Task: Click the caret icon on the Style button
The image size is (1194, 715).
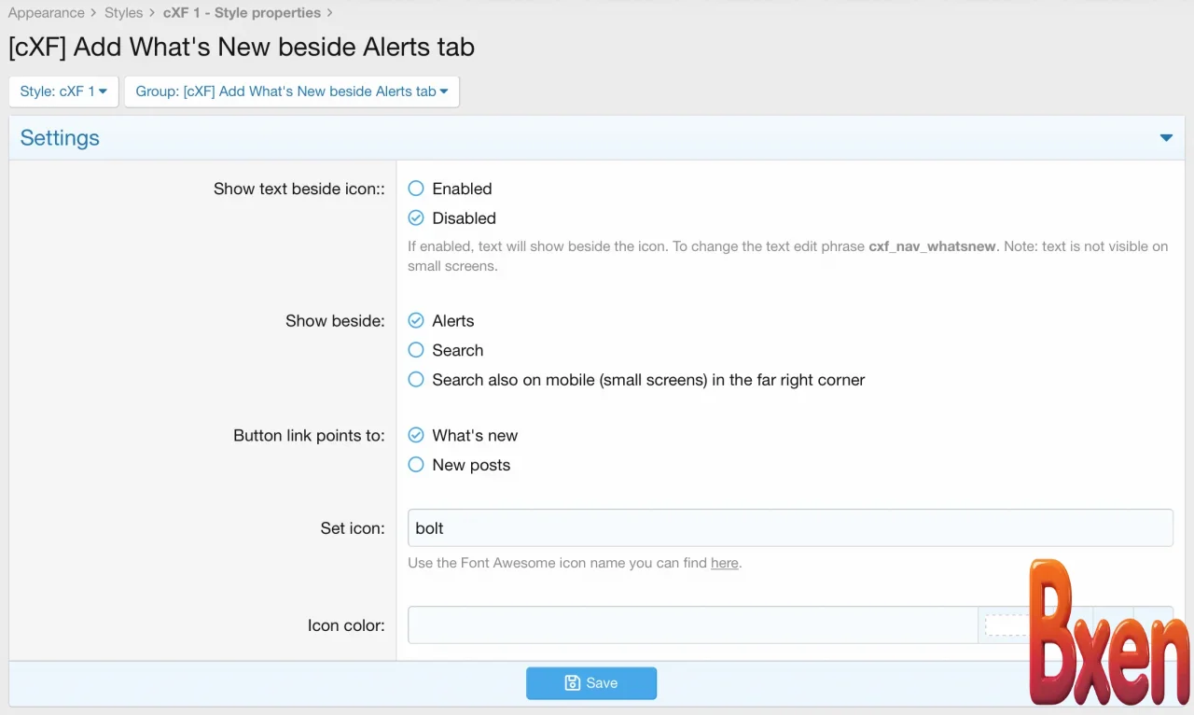Action: pos(104,91)
